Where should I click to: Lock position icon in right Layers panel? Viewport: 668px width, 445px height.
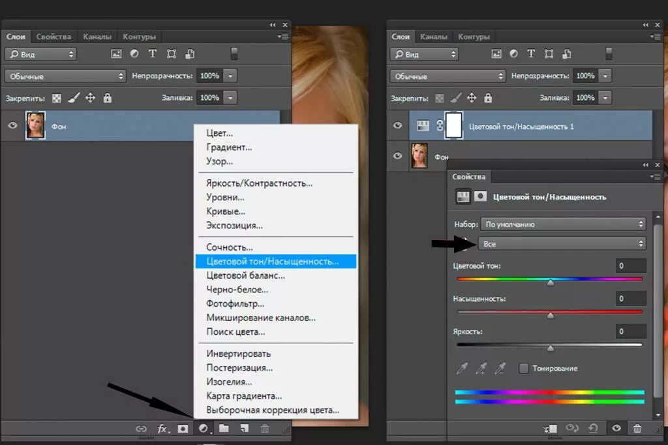point(471,98)
